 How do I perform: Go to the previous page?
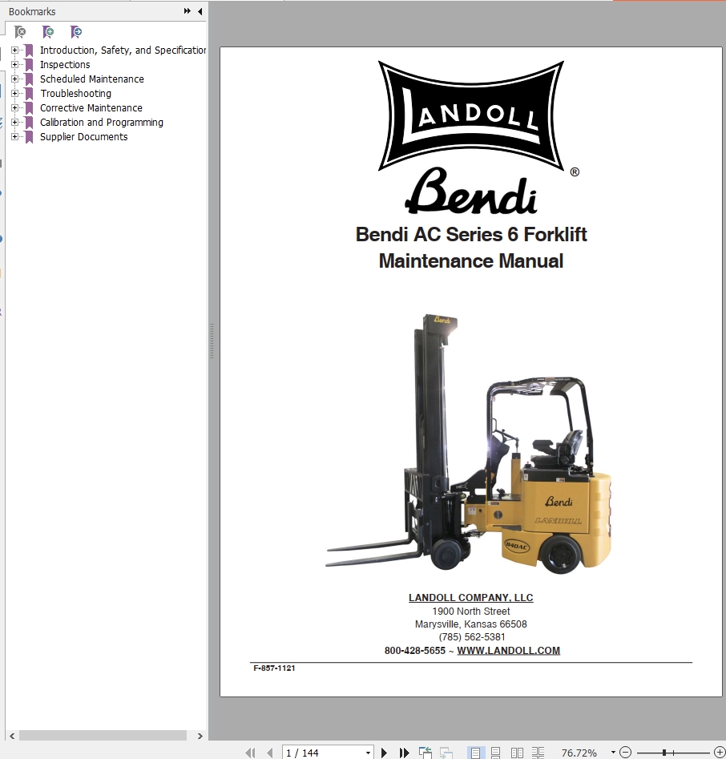[269, 753]
